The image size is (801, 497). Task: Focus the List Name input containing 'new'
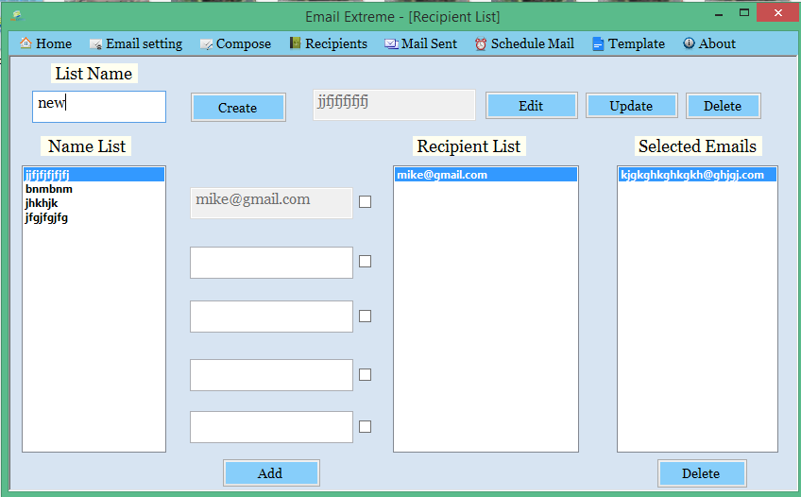pos(99,107)
